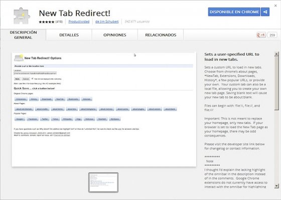The image size is (281, 200).
Task: Go to the RELACIONADOS tab
Action: point(161,35)
